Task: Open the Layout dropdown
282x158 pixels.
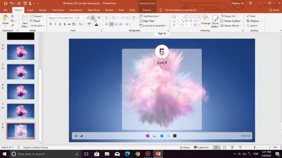Action: [37, 16]
